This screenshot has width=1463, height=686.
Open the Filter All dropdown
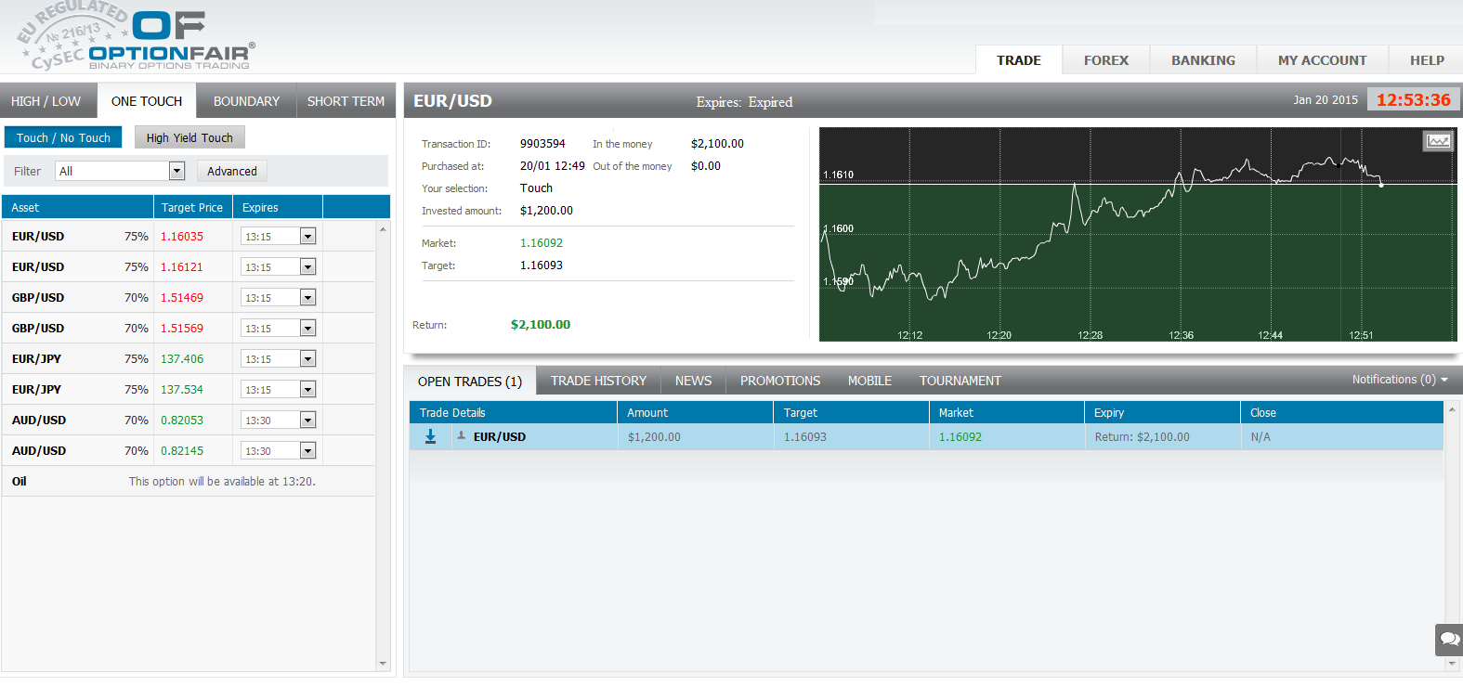point(176,171)
